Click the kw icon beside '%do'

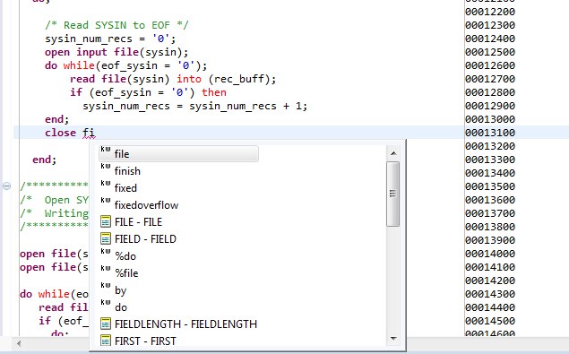[106, 251]
